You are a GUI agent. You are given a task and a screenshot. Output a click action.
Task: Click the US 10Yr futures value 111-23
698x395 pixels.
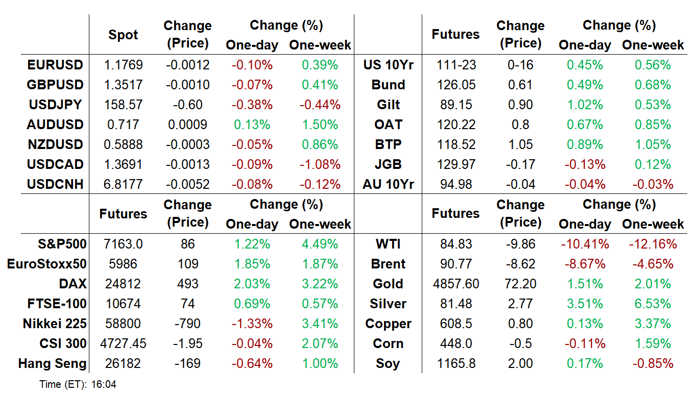(x=456, y=65)
